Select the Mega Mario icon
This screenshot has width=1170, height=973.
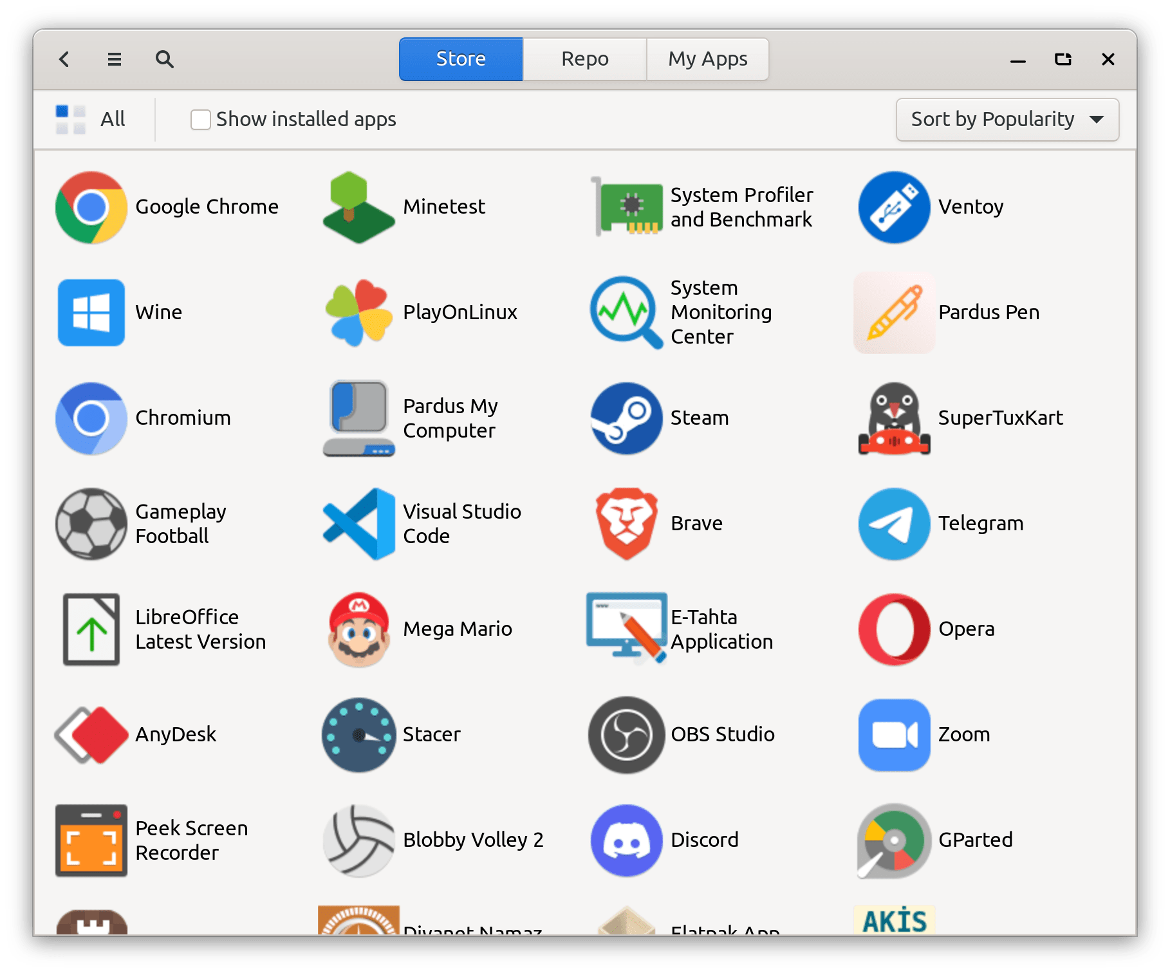(358, 629)
